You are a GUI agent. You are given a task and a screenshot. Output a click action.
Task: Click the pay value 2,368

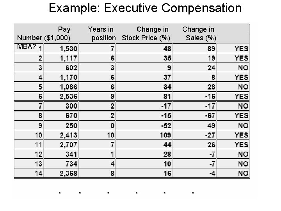[69, 173]
